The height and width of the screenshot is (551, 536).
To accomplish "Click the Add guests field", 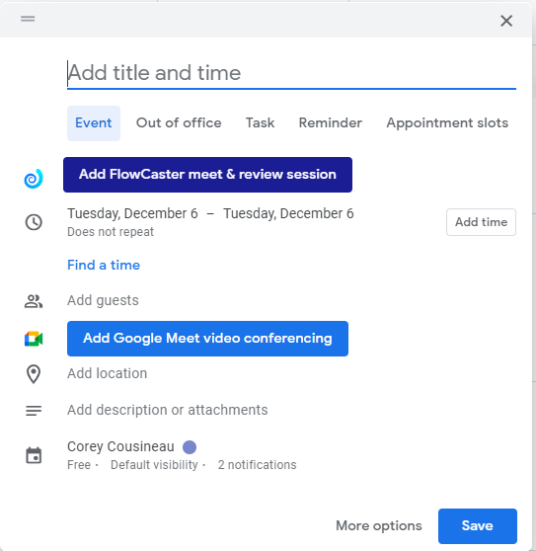I will [x=103, y=301].
